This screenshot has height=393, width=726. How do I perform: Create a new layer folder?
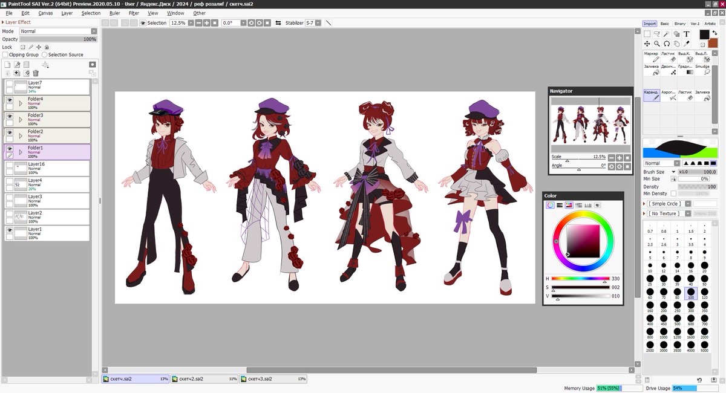[x=27, y=64]
